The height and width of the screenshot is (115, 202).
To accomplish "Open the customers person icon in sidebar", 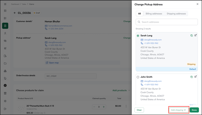I will (5, 33).
